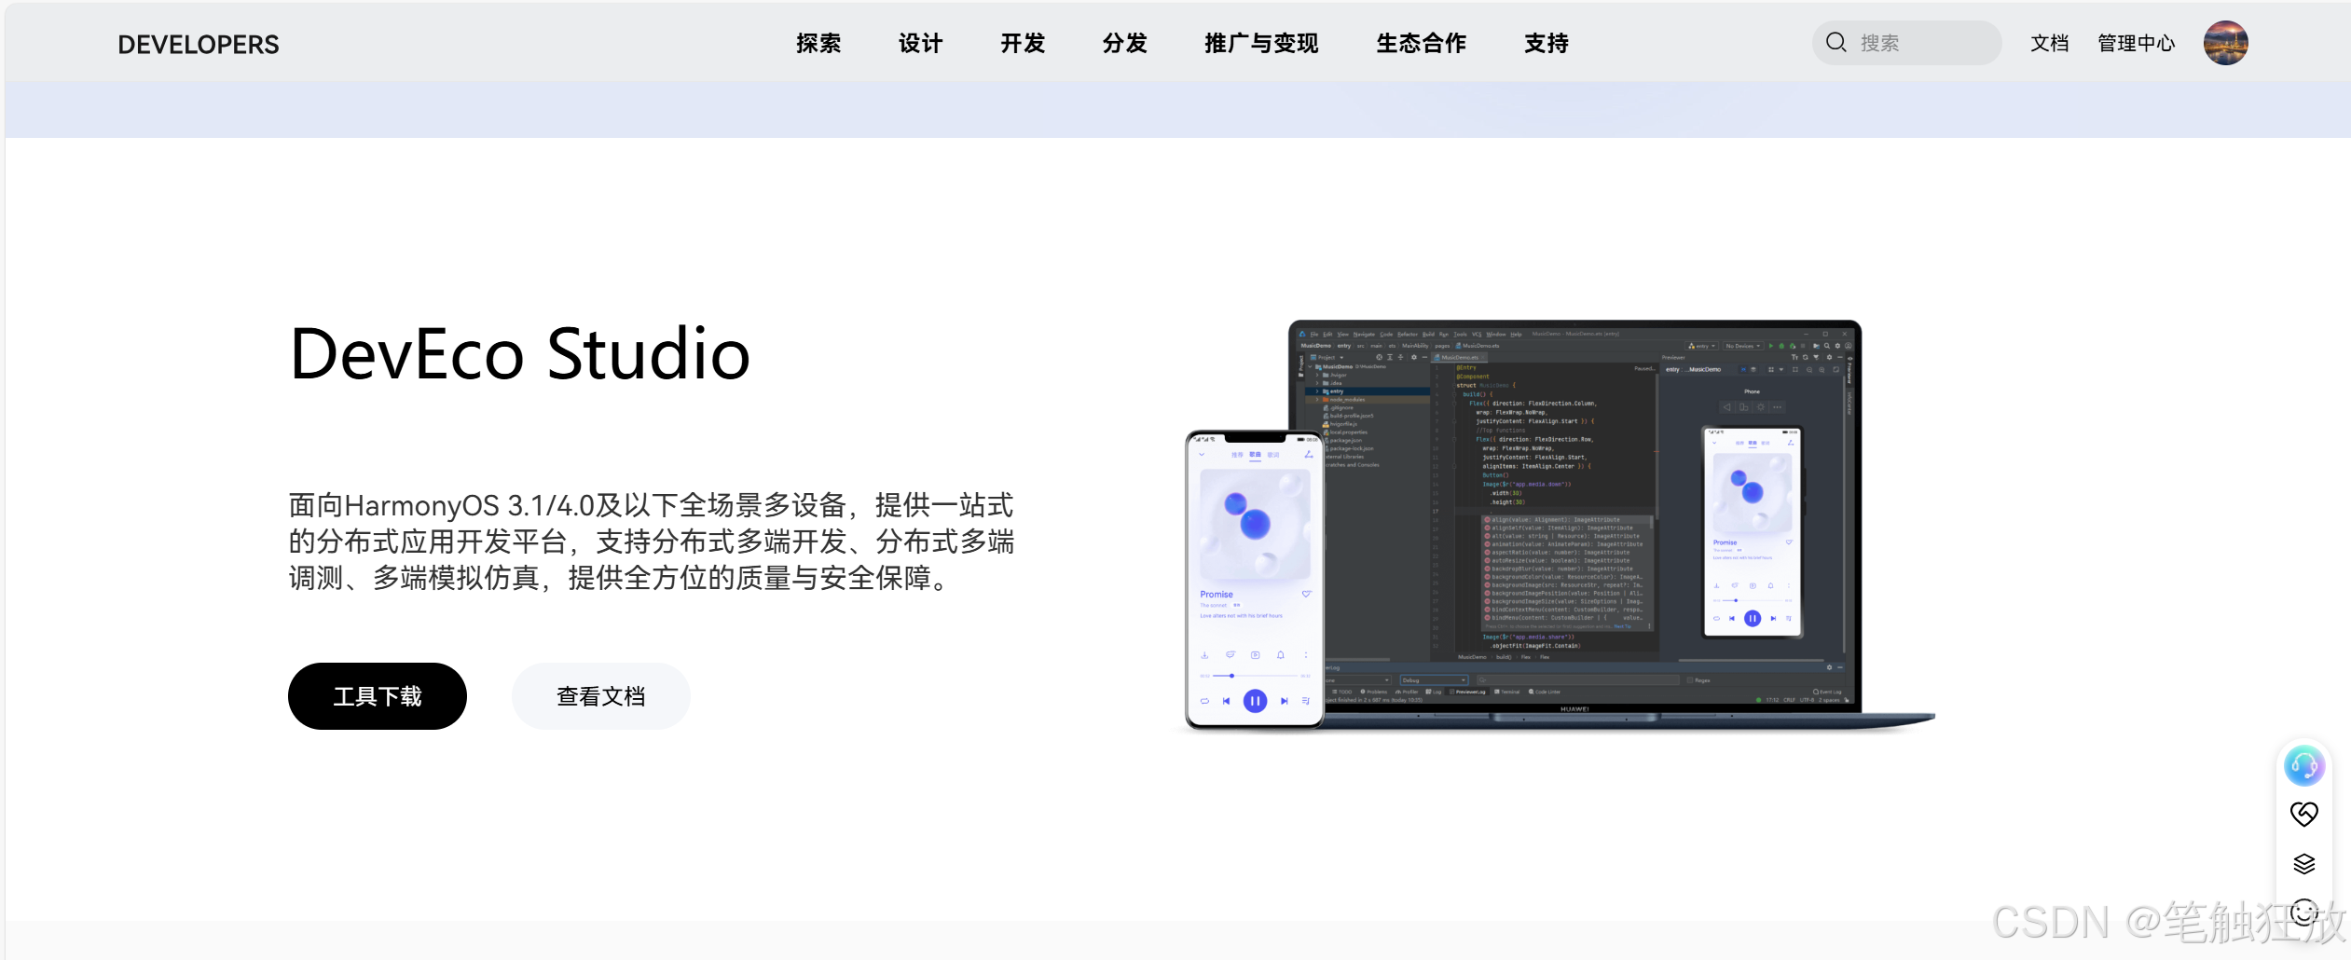
Task: Open the user avatar profile
Action: click(2225, 43)
